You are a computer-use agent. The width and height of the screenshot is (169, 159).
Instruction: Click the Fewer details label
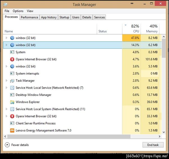coord(20,145)
